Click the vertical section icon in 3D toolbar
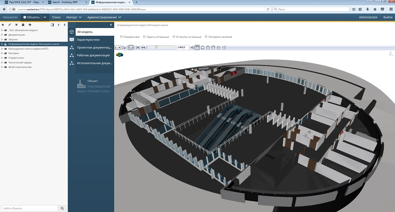 (x=143, y=47)
